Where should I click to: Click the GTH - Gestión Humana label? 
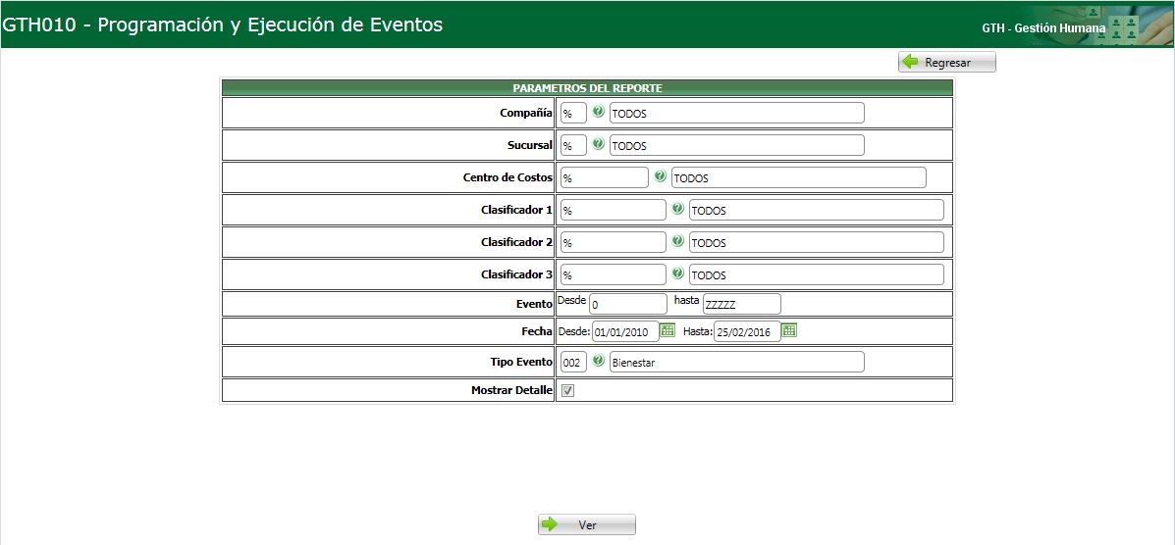[x=1043, y=27]
